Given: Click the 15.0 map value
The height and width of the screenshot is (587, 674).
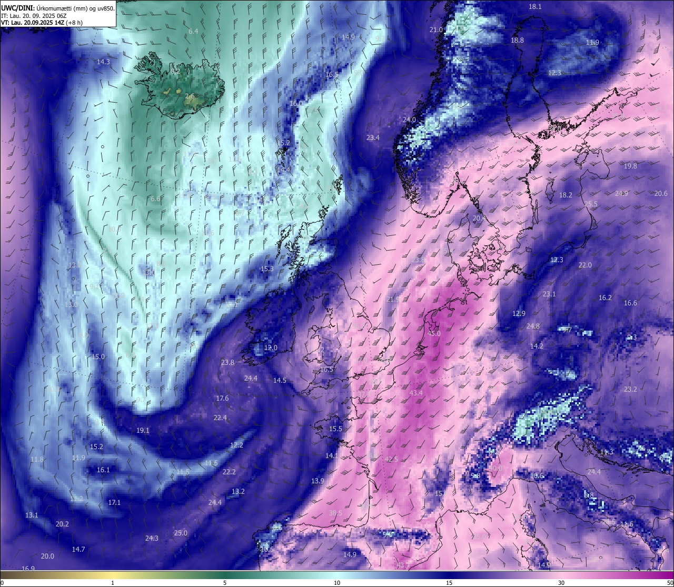Looking at the screenshot, I should [x=98, y=356].
